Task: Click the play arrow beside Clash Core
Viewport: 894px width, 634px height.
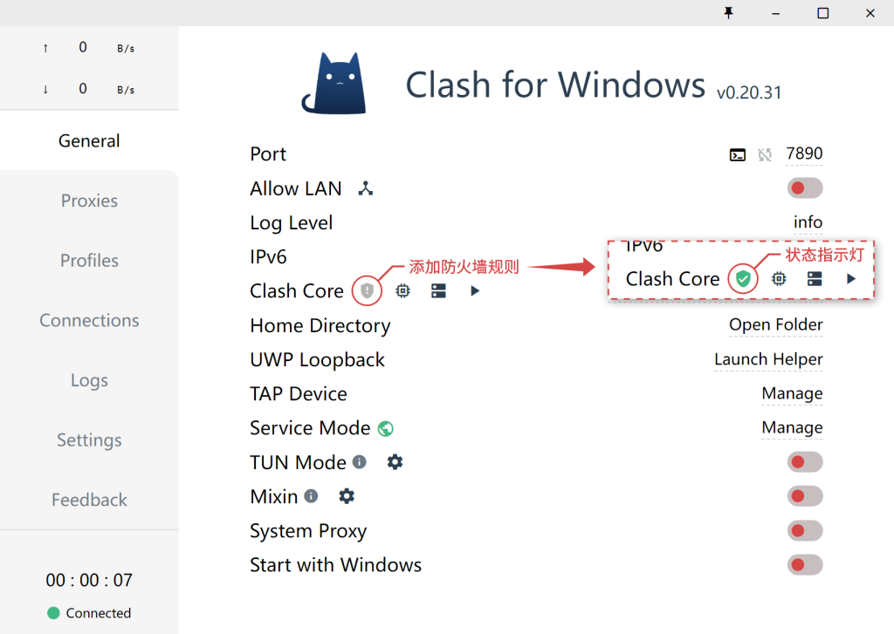Action: 475,290
